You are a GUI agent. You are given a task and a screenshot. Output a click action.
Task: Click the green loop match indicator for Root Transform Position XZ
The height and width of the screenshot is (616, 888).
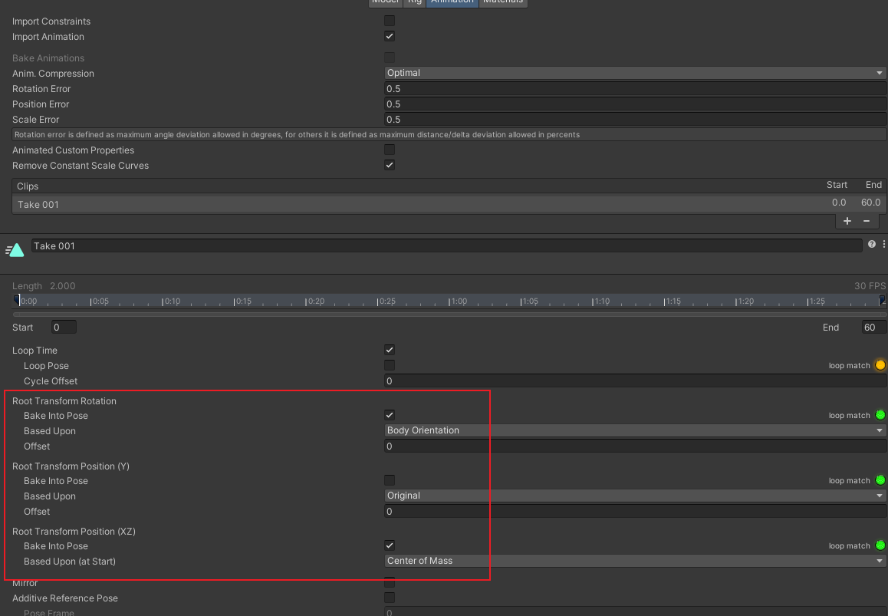click(880, 545)
